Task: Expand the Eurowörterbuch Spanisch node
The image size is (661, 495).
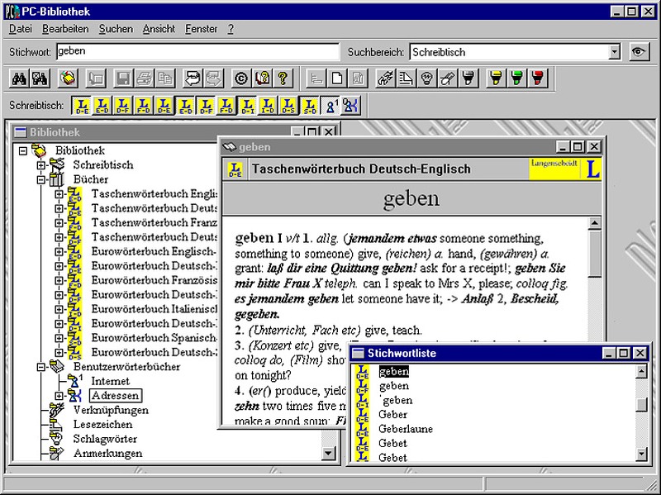Action: (59, 338)
